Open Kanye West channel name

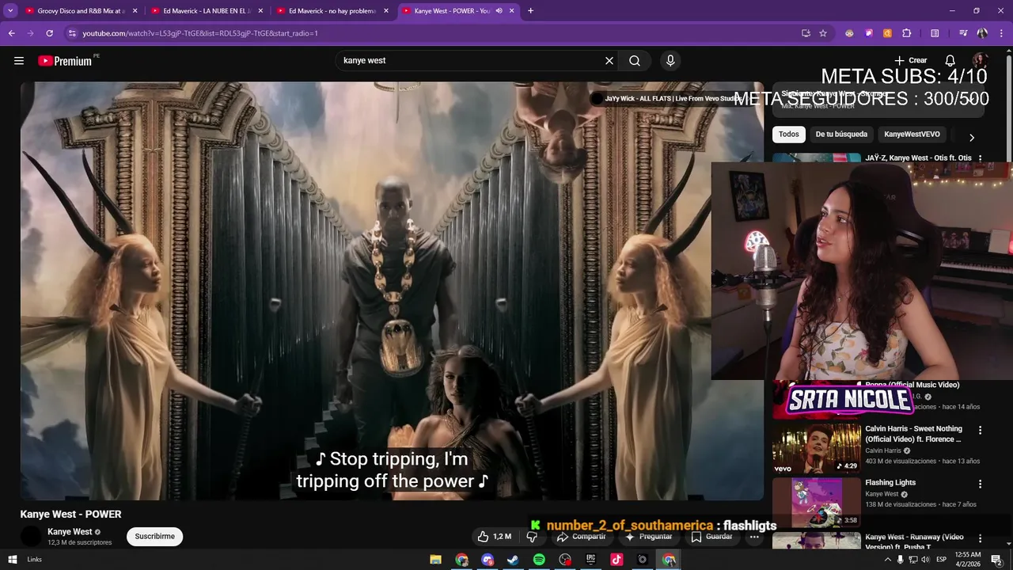tap(70, 532)
